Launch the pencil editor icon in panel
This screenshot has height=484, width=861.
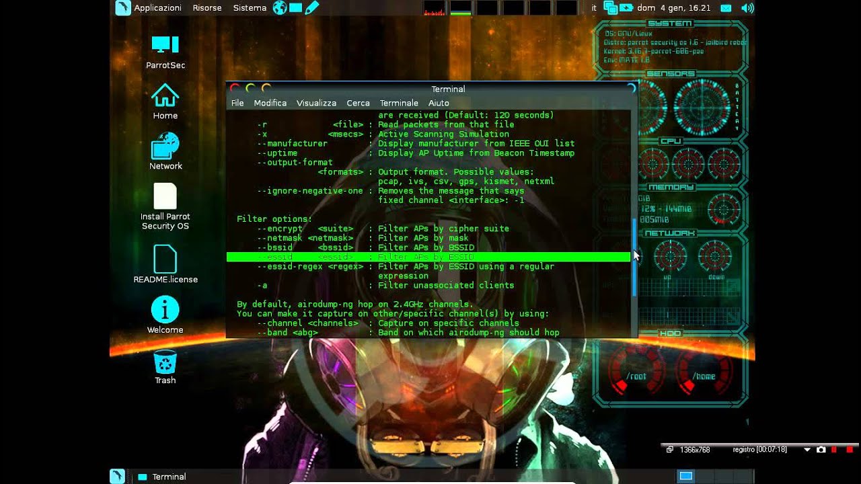(x=311, y=8)
